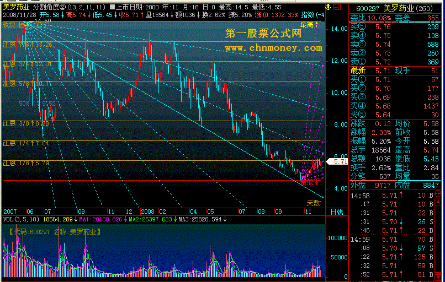Click the 2008/11/28 date in data bar
The width and height of the screenshot is (445, 282).
point(20,15)
